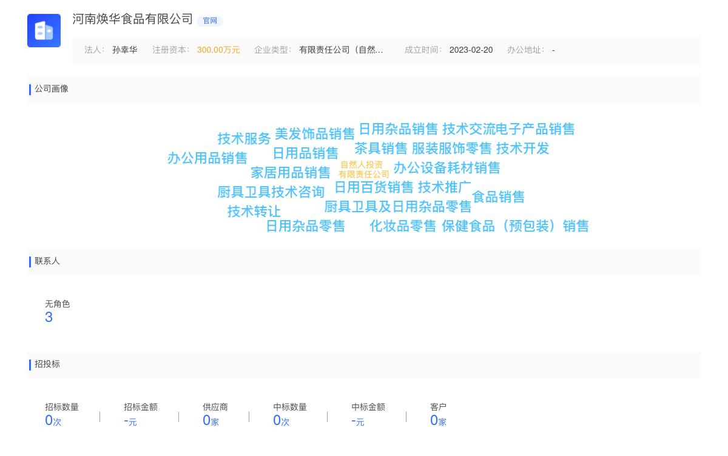Open 客户 value 0家
The height and width of the screenshot is (456, 728).
point(438,420)
